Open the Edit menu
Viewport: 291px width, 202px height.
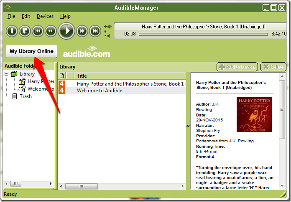point(26,16)
